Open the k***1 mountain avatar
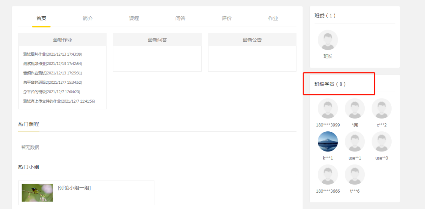425x209 pixels. point(328,142)
